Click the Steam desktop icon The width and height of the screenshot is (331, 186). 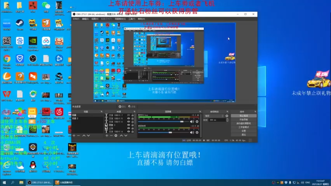[x=19, y=24]
